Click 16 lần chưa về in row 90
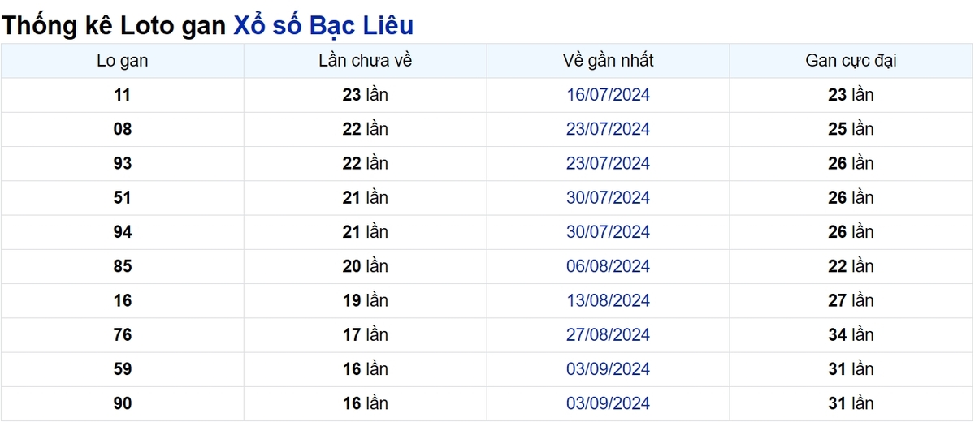975x422 pixels. [366, 403]
